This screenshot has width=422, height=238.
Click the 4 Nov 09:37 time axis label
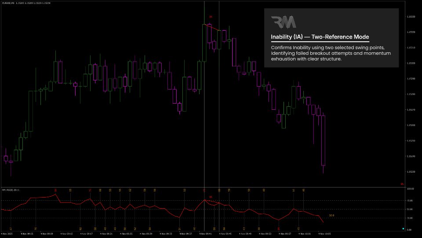[186, 234]
